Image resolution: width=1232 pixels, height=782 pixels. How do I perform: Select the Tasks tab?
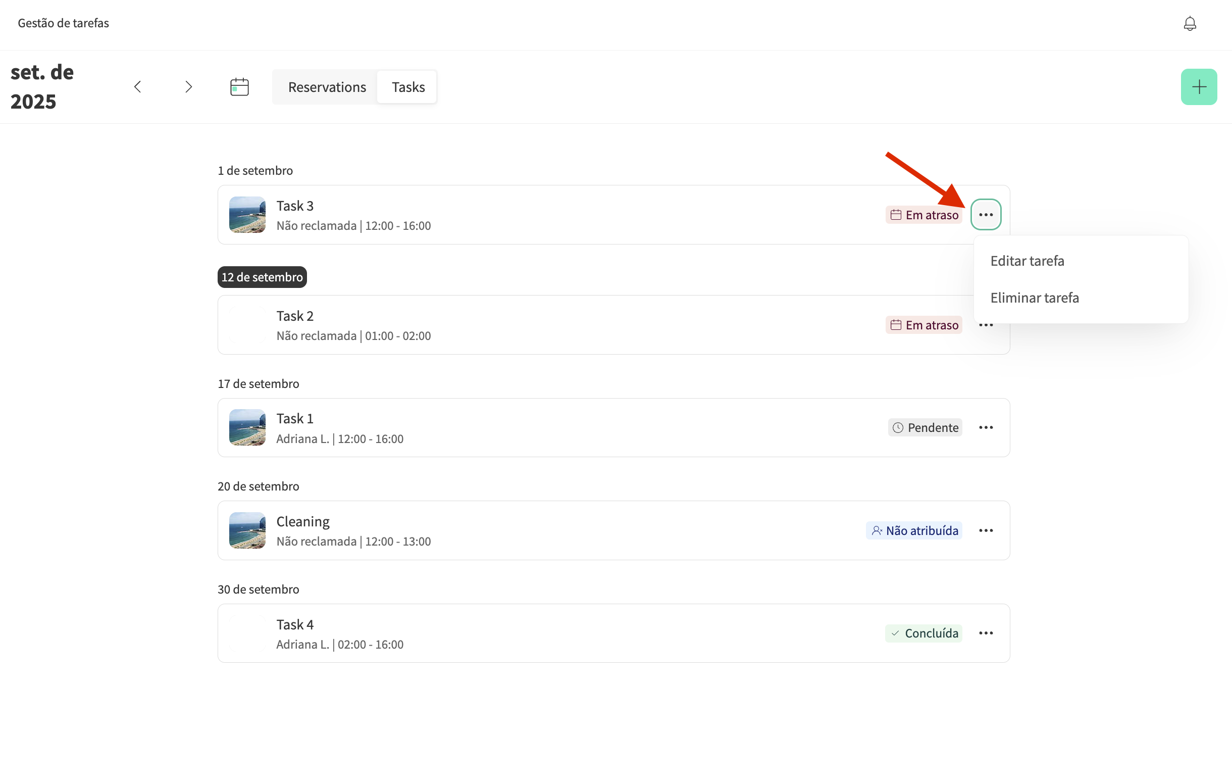(408, 87)
